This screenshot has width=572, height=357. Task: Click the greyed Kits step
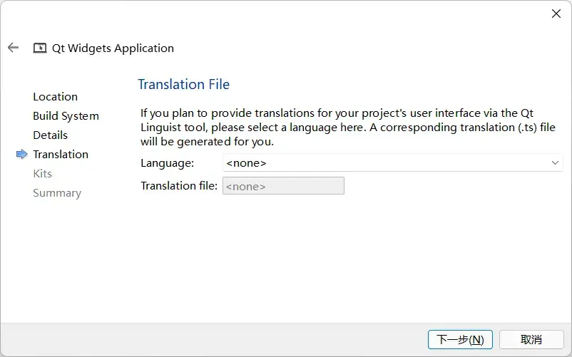[42, 173]
